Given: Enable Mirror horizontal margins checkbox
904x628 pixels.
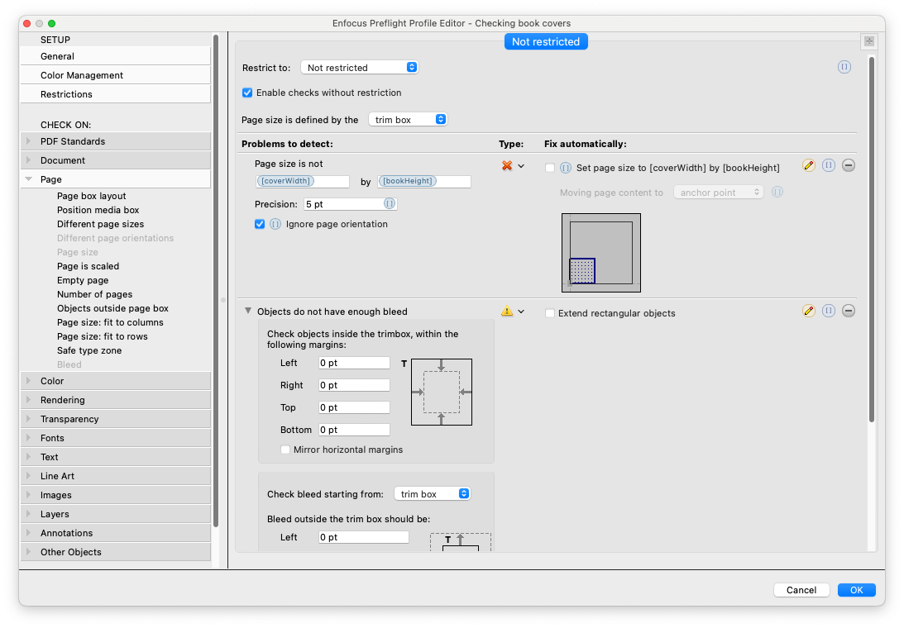Looking at the screenshot, I should 285,450.
